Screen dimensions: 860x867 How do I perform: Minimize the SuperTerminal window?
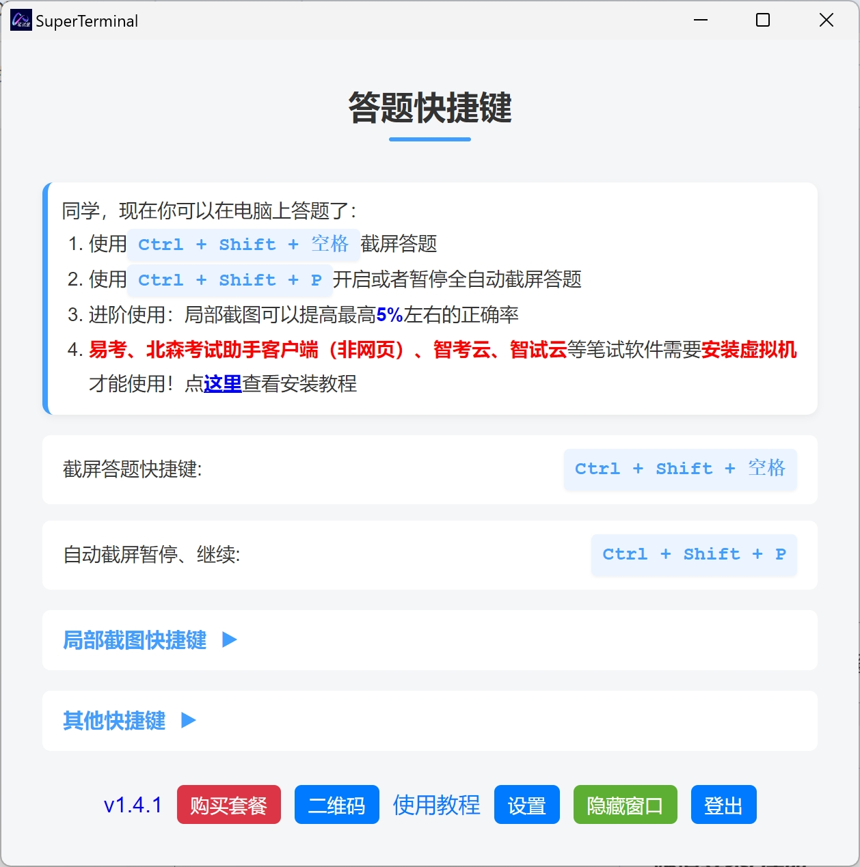pos(701,20)
